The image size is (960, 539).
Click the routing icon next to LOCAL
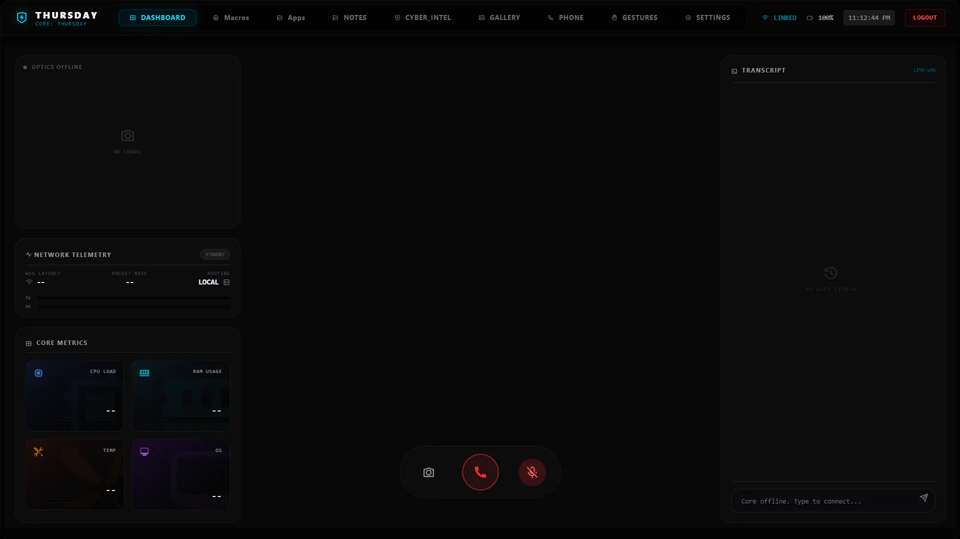(x=227, y=282)
